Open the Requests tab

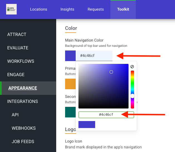[x=95, y=9]
